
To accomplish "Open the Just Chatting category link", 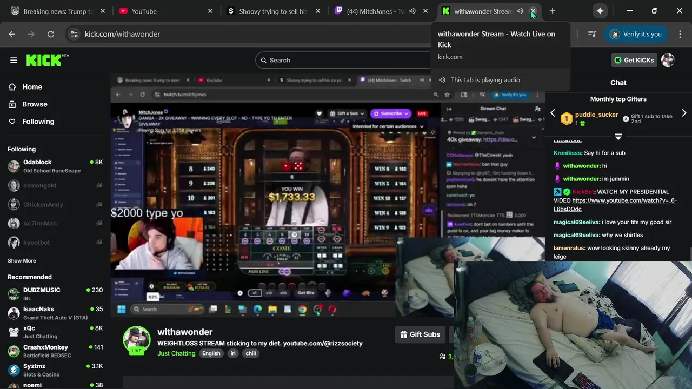I will [x=176, y=353].
